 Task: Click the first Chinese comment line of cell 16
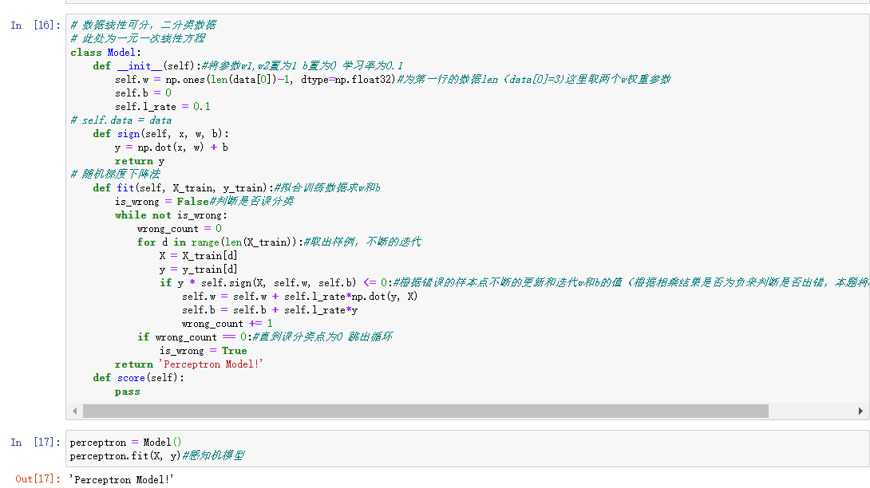[x=143, y=25]
